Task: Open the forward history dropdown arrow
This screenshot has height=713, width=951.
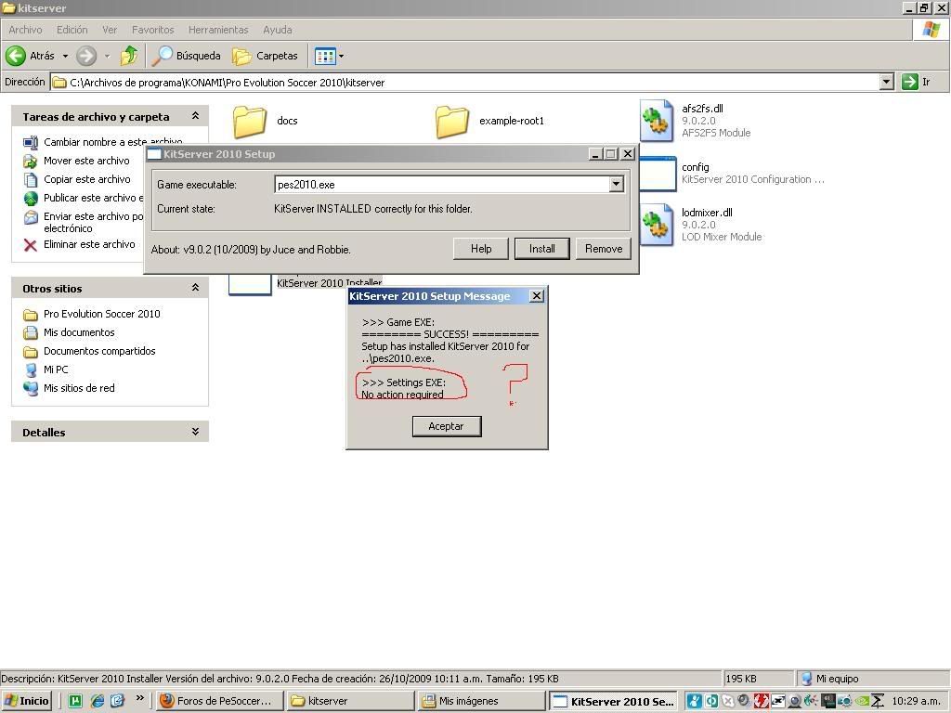Action: [x=107, y=56]
